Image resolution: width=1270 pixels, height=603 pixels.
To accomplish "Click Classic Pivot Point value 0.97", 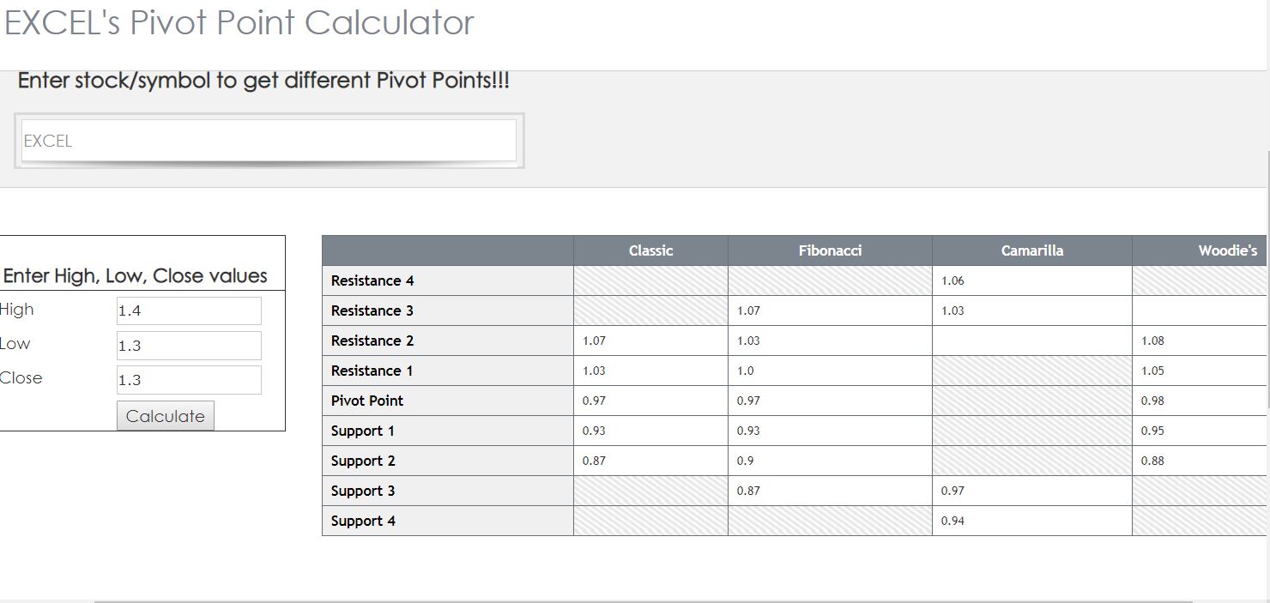I will pos(594,401).
